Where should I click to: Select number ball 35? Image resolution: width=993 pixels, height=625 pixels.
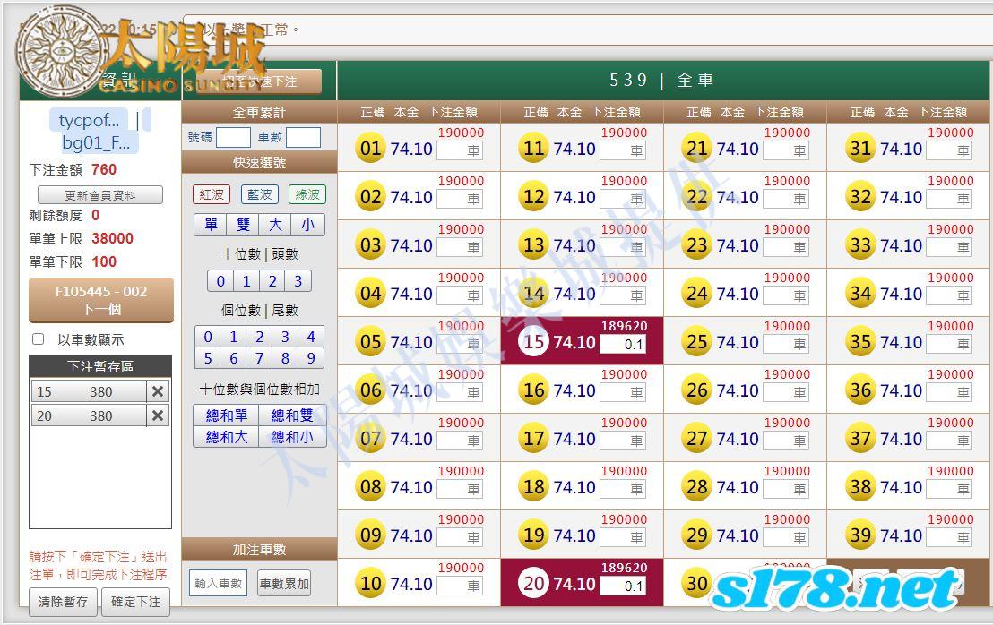(860, 341)
